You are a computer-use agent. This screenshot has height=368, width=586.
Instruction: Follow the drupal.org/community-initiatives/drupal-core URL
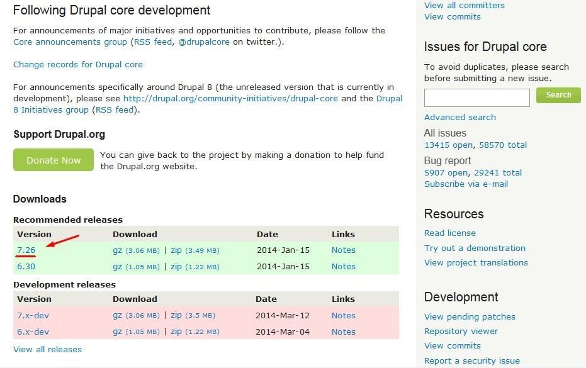click(230, 99)
